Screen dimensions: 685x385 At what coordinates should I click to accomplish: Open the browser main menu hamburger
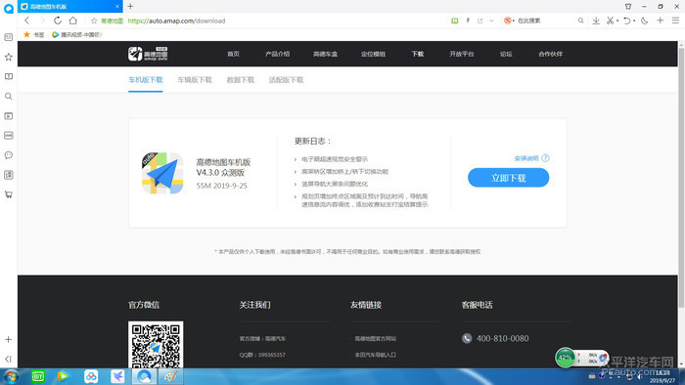tap(675, 21)
